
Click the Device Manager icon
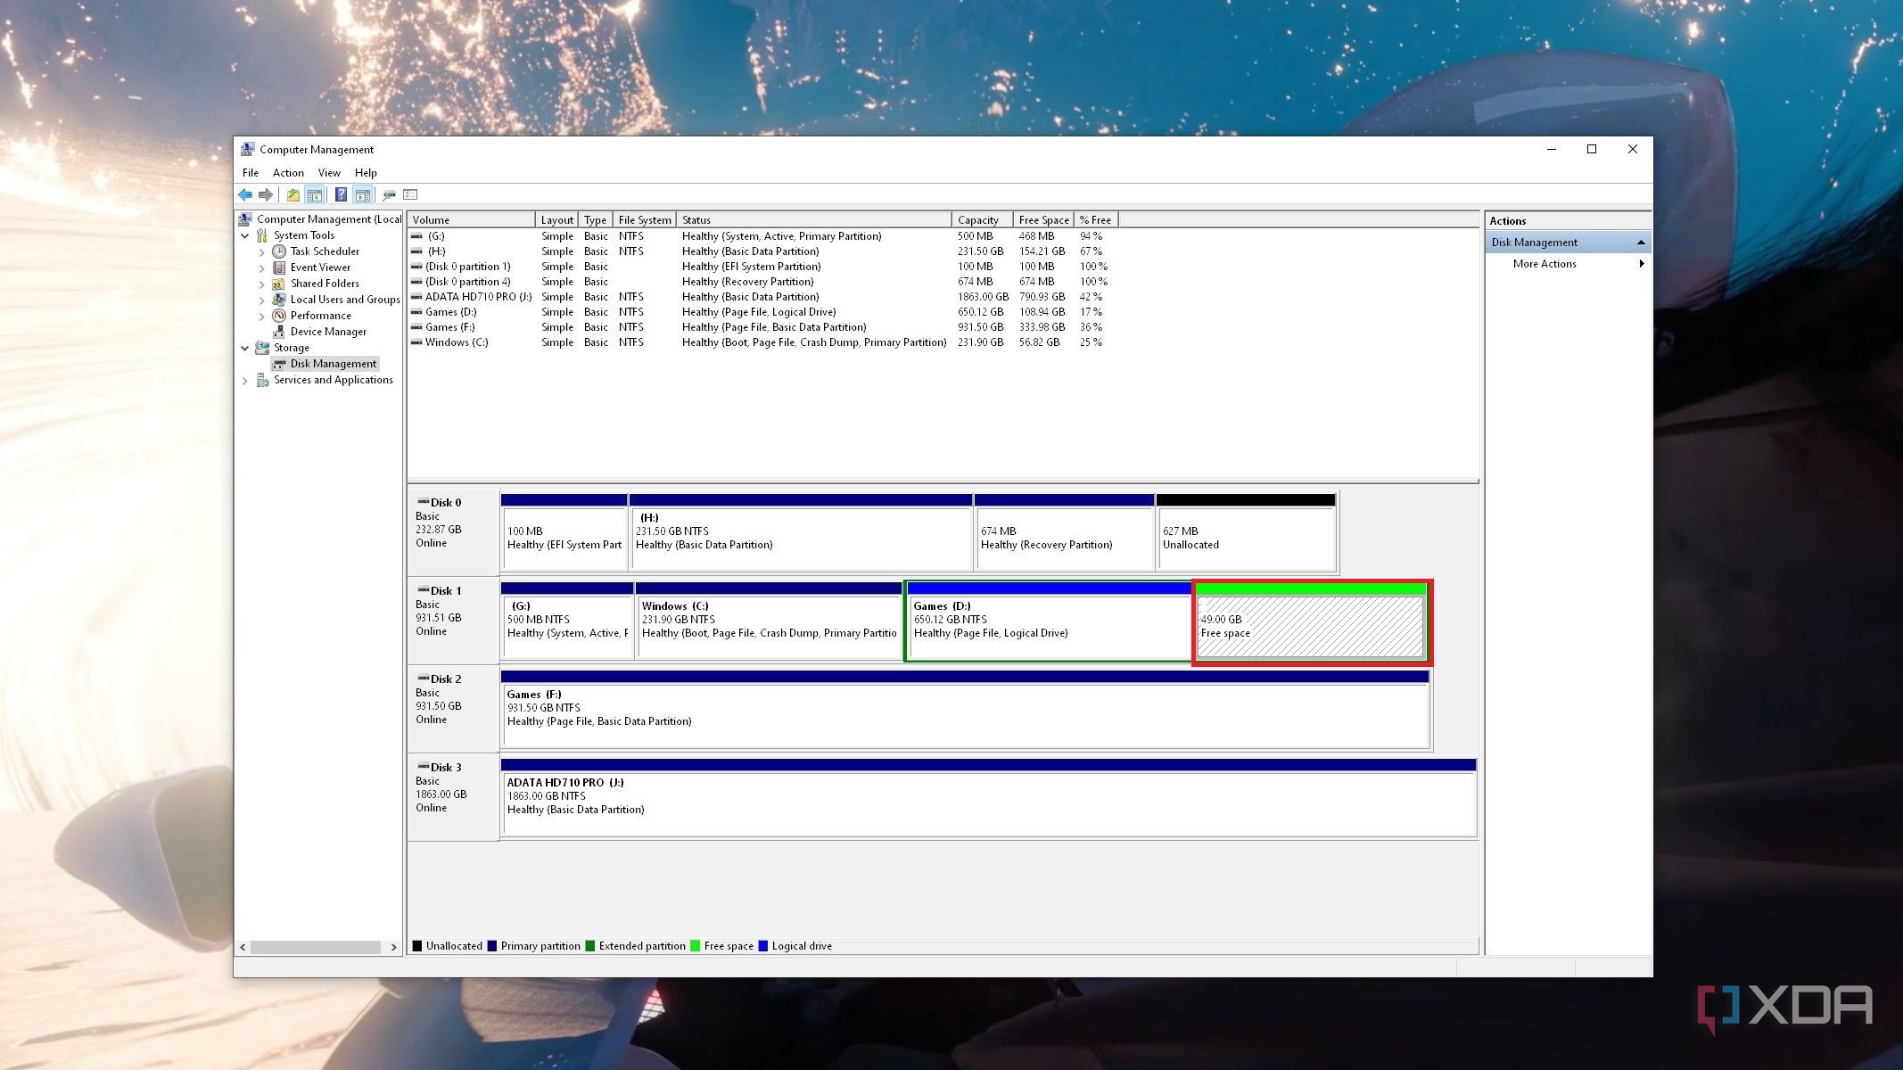coord(279,332)
